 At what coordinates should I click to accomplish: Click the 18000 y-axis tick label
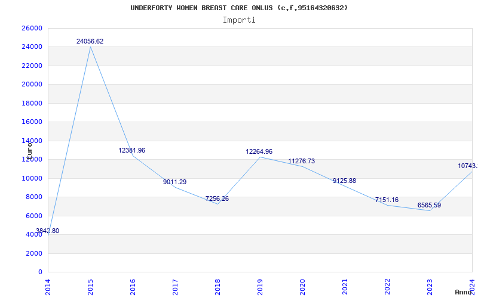32,103
